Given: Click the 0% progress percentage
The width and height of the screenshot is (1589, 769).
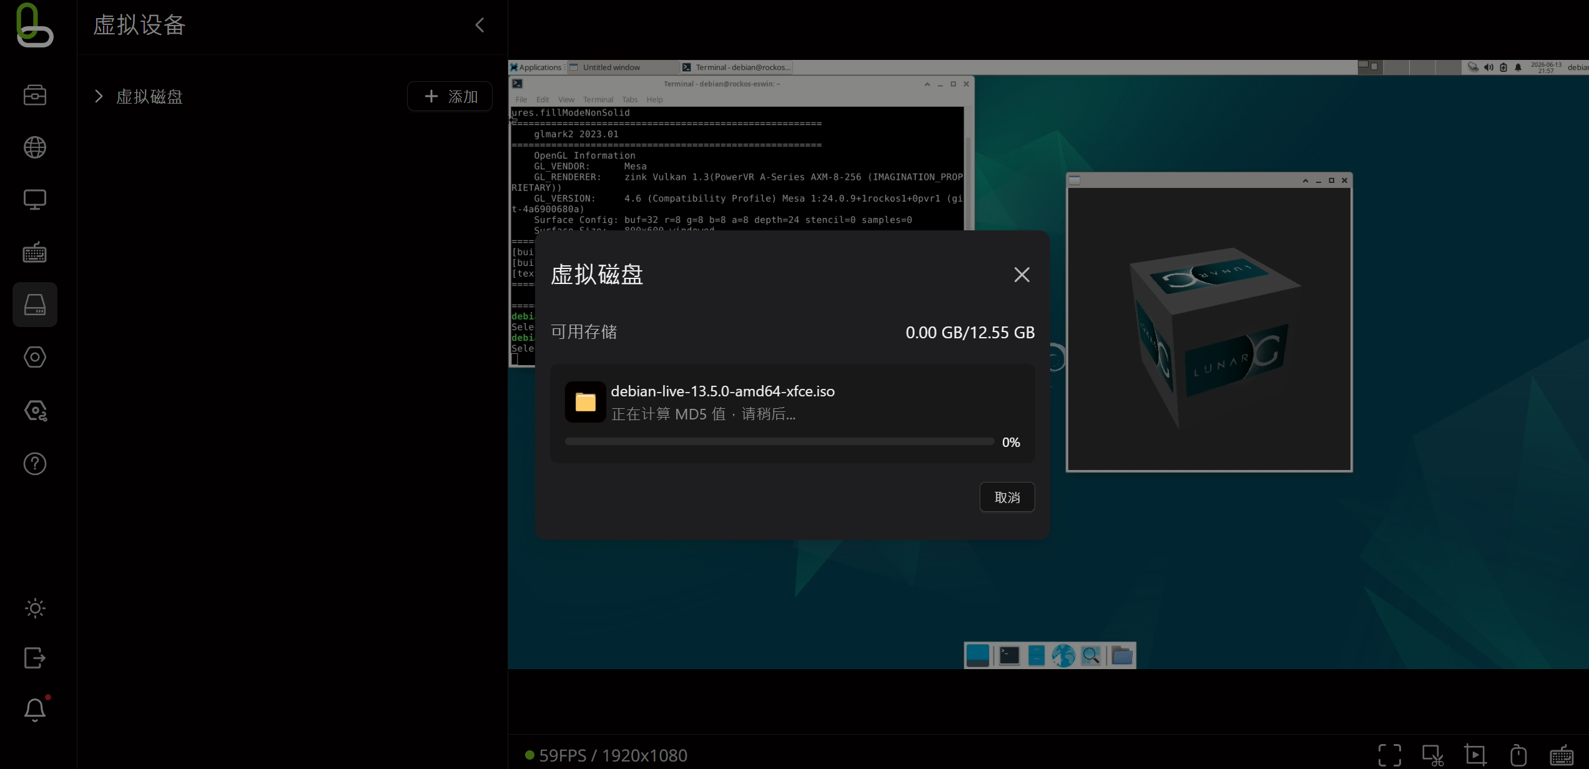Looking at the screenshot, I should coord(1011,443).
